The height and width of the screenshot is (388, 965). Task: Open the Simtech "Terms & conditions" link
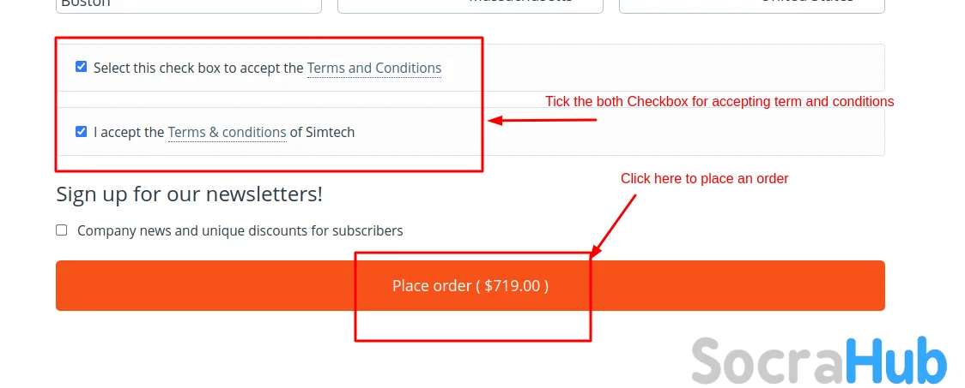tap(227, 133)
